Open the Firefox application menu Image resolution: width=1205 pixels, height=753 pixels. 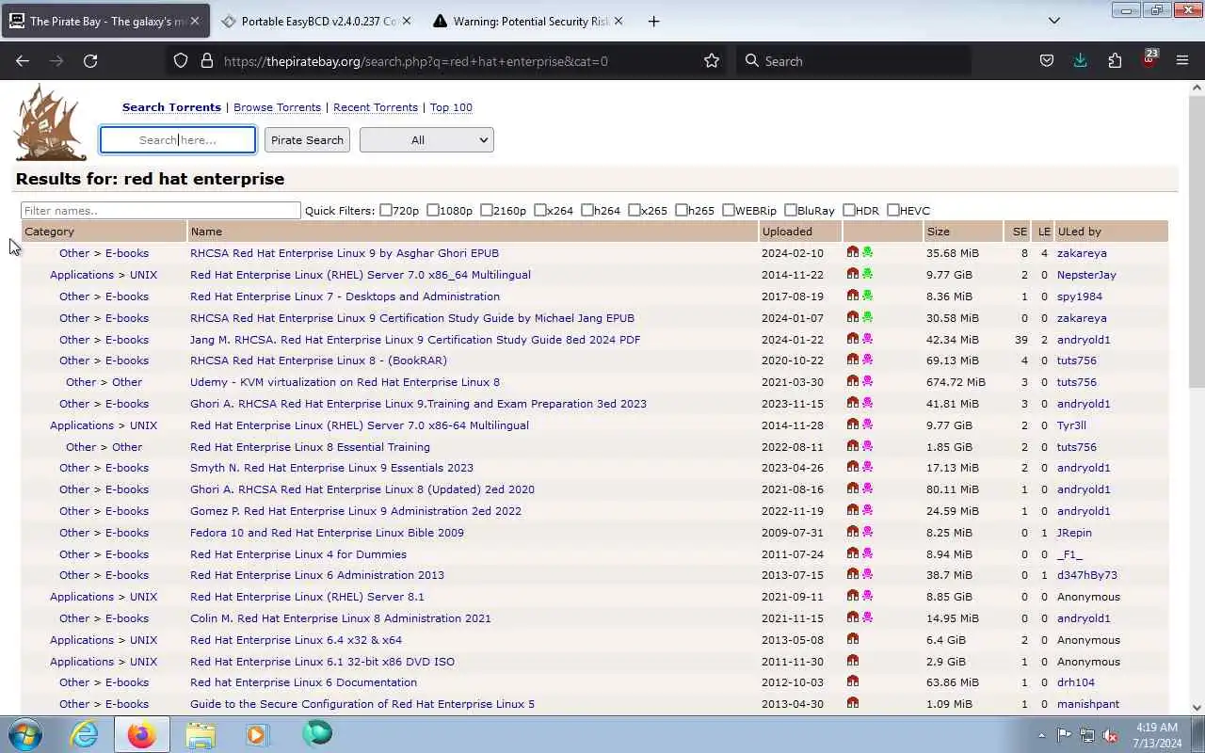pos(1182,60)
